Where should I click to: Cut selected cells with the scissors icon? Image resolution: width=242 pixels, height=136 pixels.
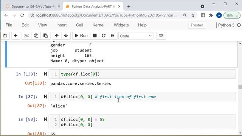point(26,36)
